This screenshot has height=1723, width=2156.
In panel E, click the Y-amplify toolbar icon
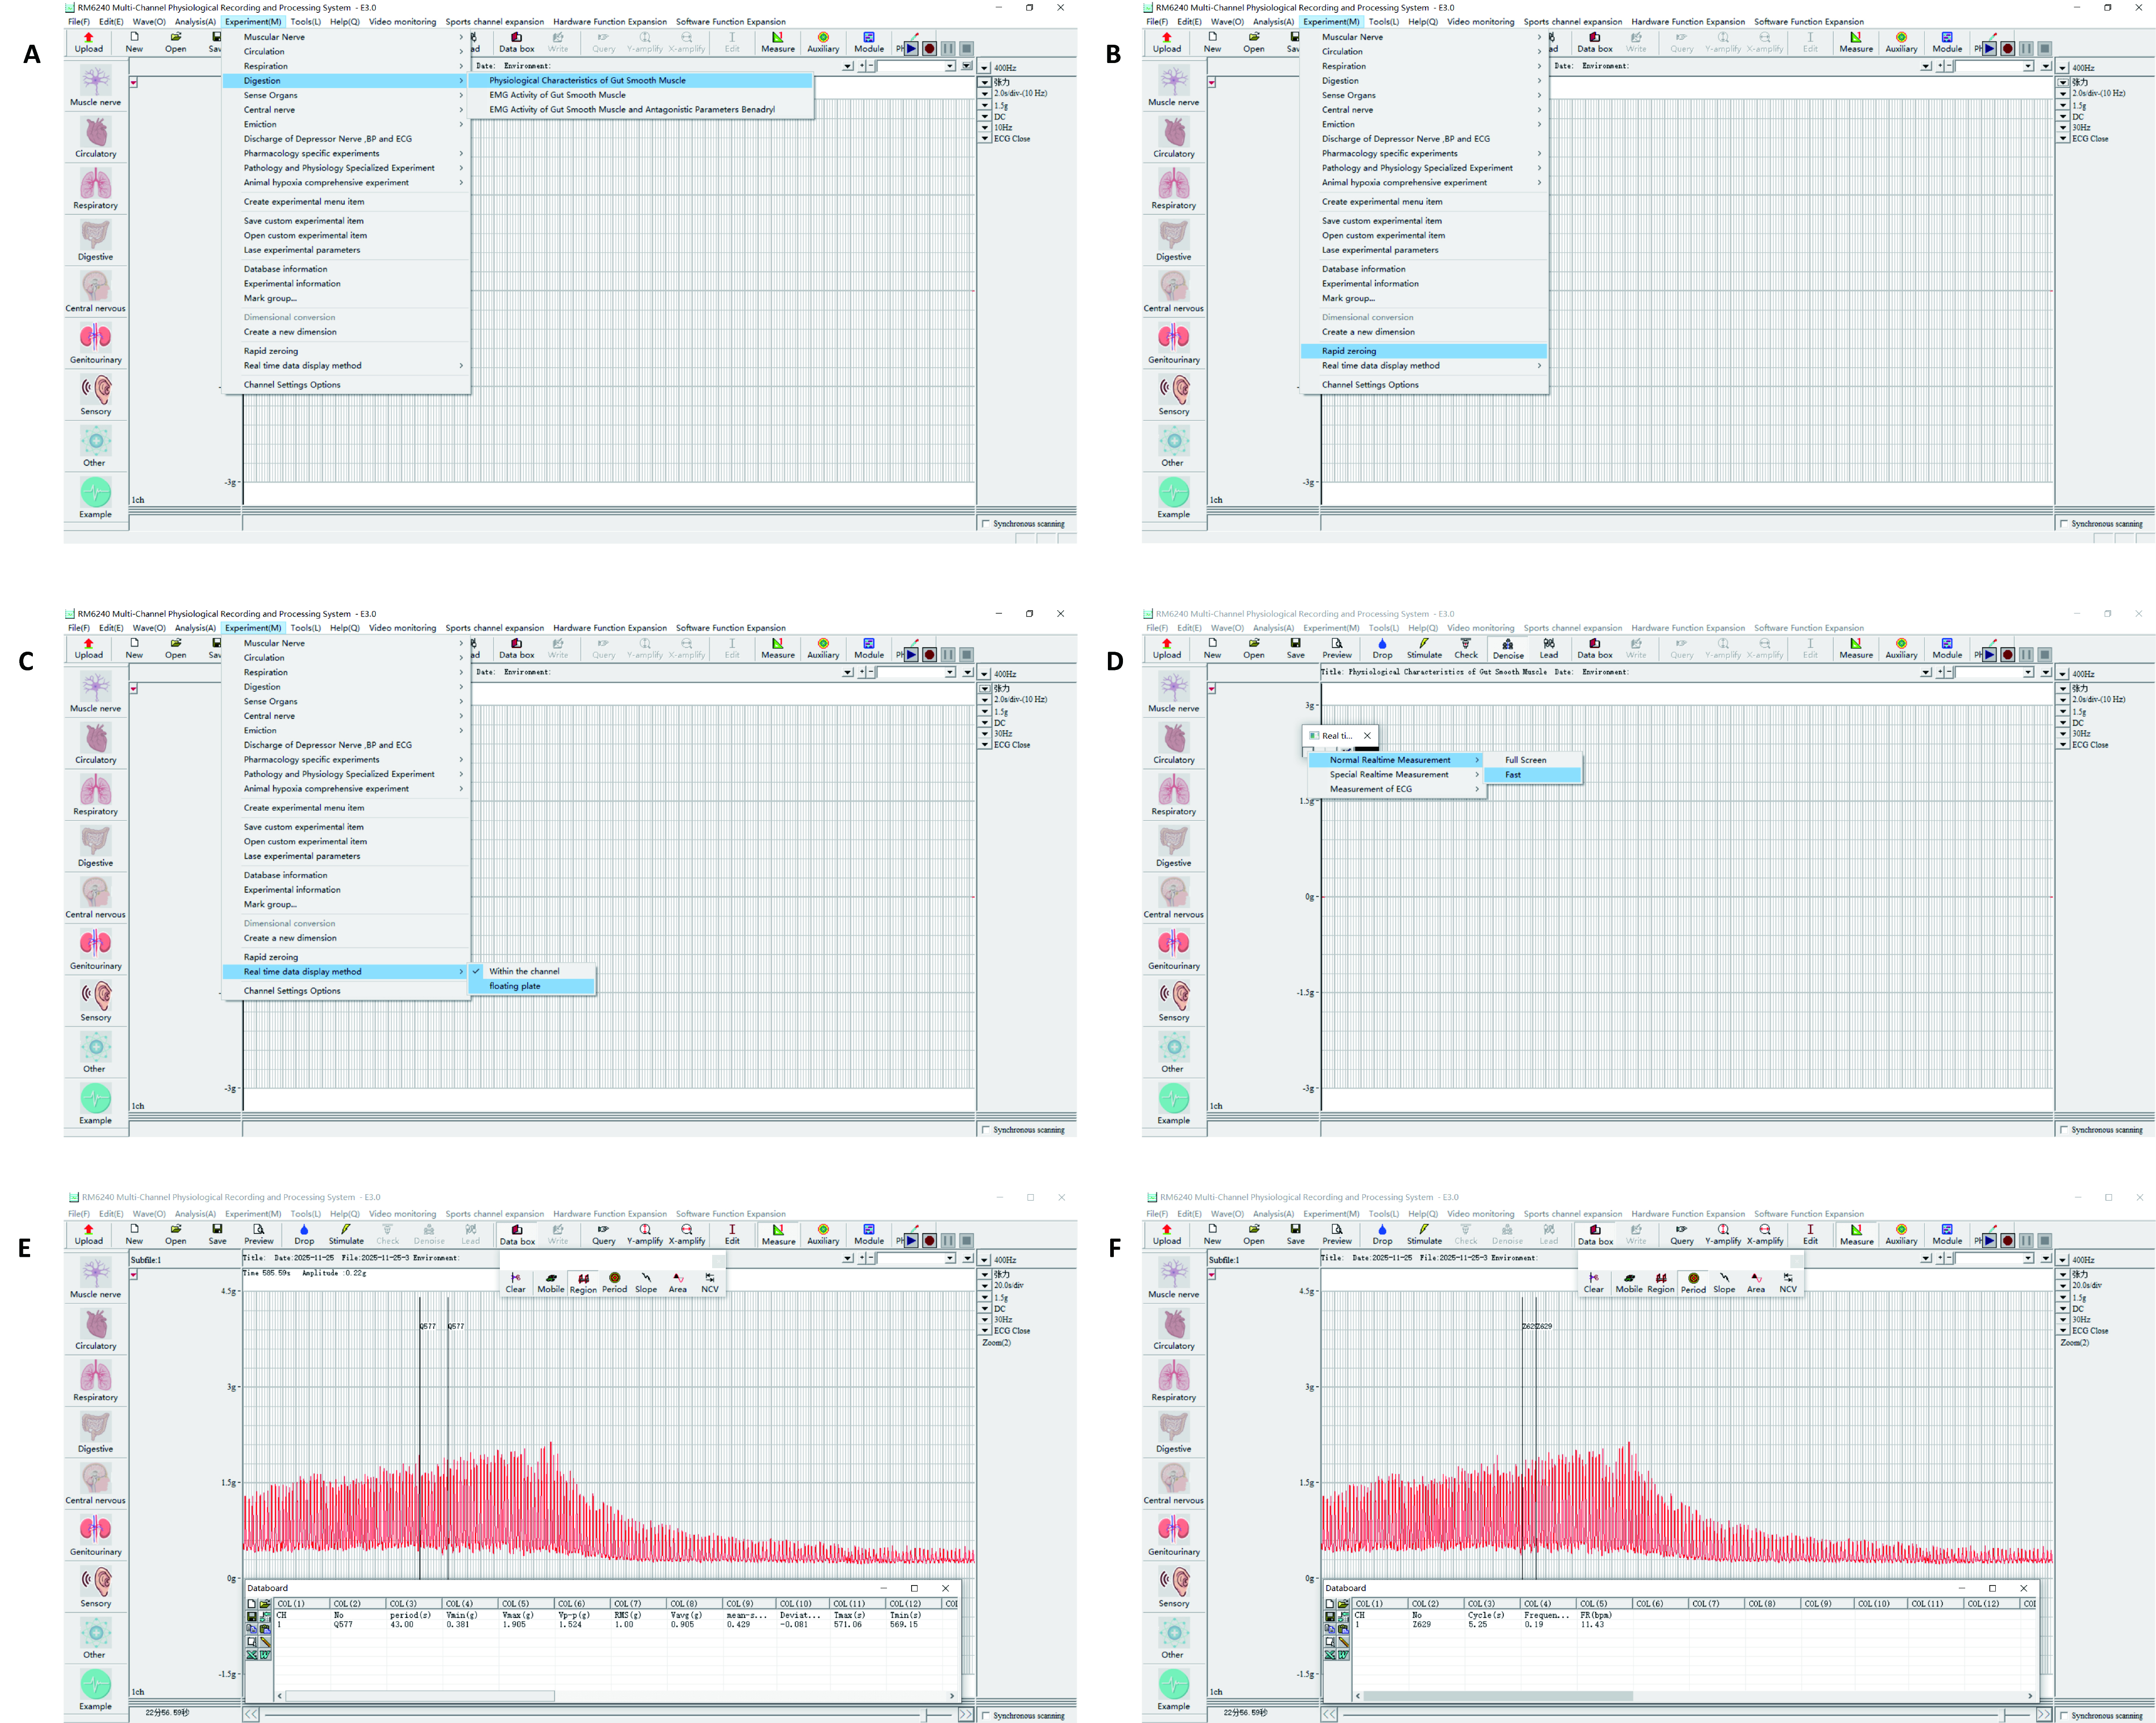(x=645, y=1235)
